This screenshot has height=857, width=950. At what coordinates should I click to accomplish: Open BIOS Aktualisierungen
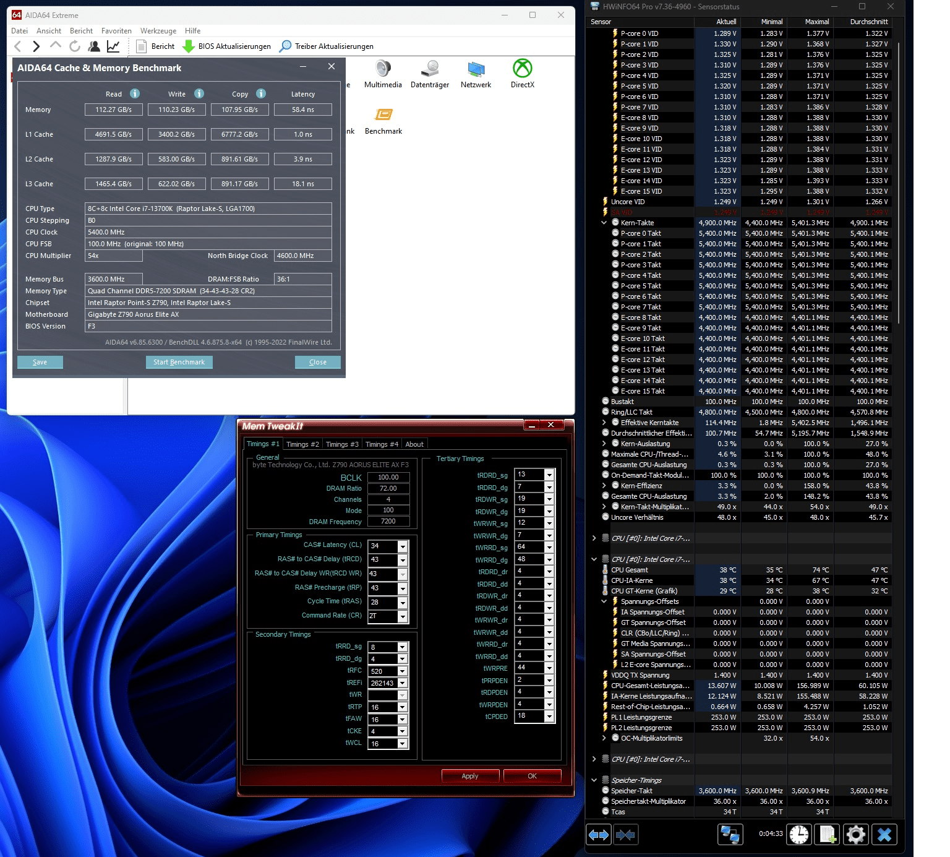tap(227, 46)
